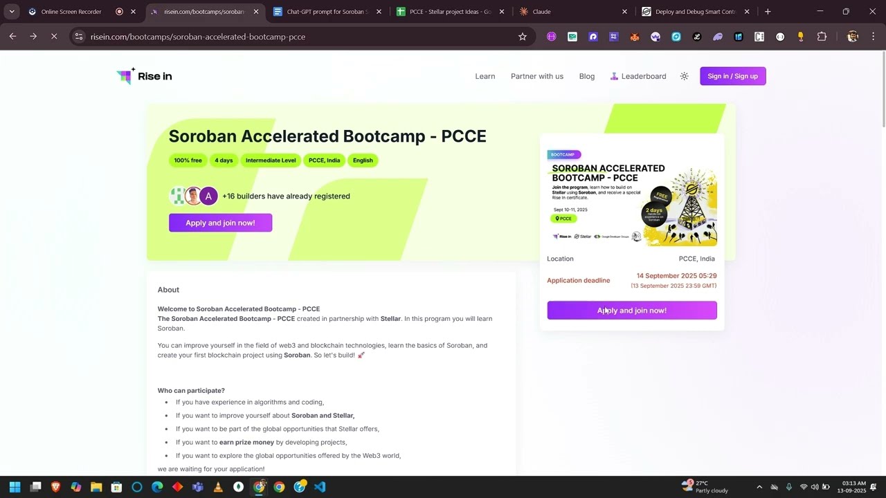Open a new browser tab
886x498 pixels.
[x=768, y=12]
